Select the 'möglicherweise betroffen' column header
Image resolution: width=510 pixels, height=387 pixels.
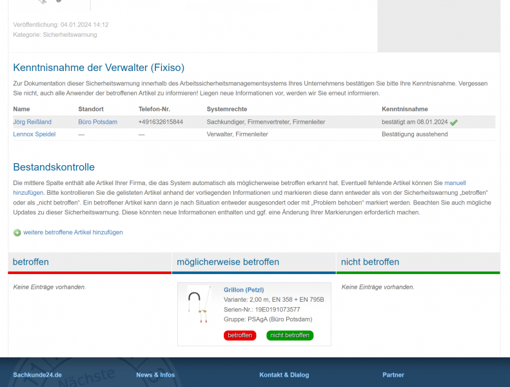tap(228, 262)
